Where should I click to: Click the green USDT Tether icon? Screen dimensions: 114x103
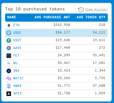[9, 41]
